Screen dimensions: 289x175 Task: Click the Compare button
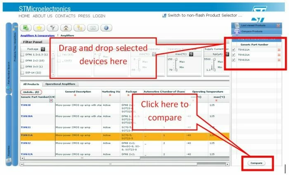pyautogui.click(x=256, y=163)
